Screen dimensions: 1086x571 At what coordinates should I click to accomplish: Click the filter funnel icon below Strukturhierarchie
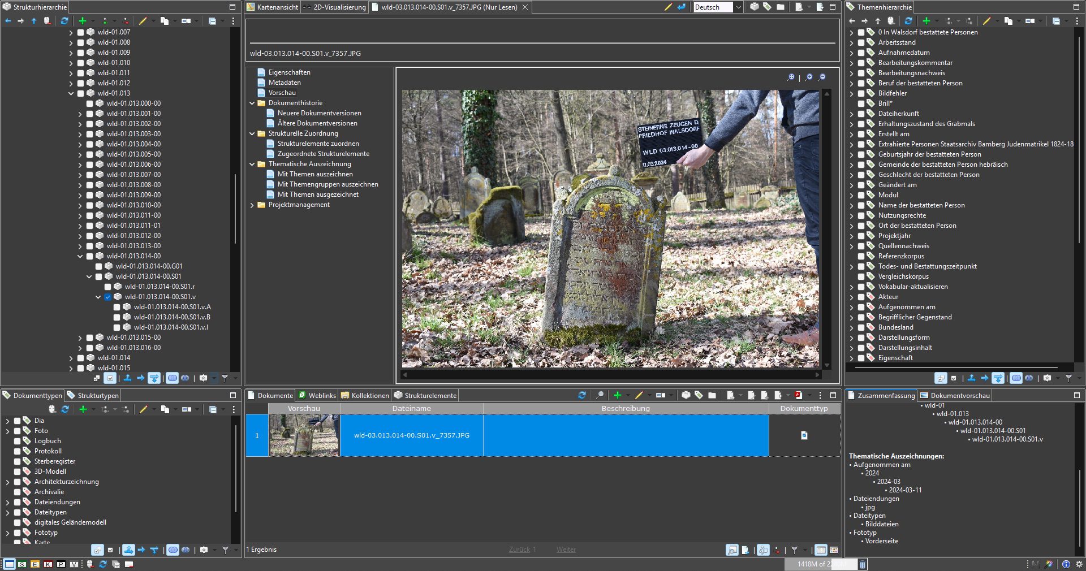click(225, 378)
